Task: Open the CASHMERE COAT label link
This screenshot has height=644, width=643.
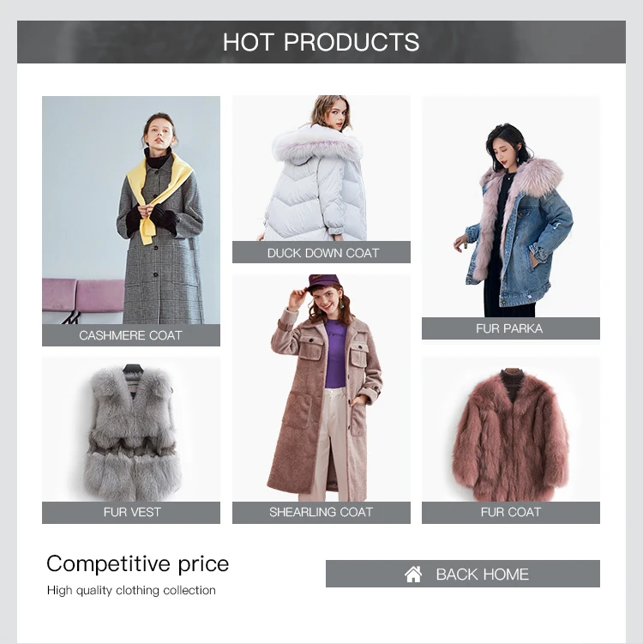Action: tap(131, 335)
